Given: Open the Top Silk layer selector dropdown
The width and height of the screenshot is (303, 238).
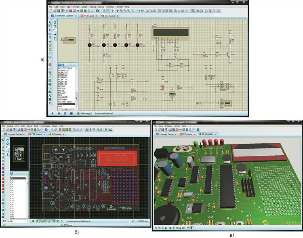Looking at the screenshot, I should pos(16,221).
